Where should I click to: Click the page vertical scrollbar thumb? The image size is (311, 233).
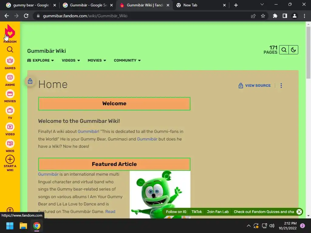click(x=308, y=52)
